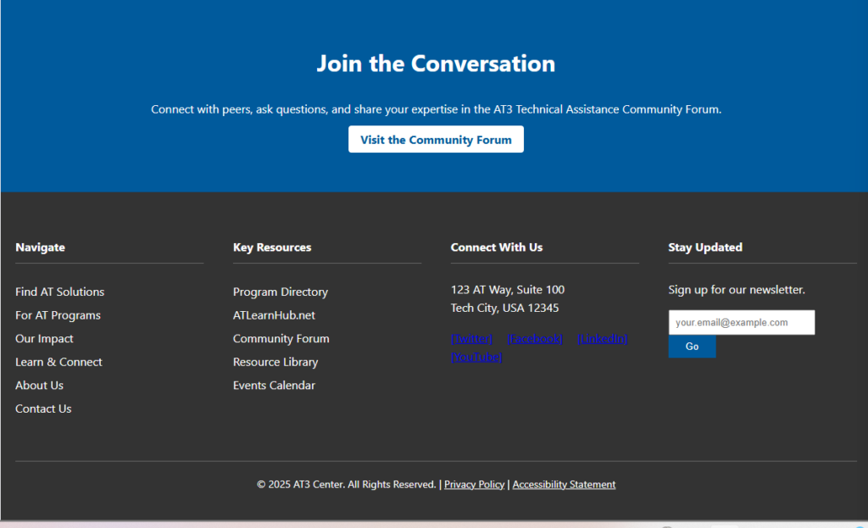Open Community Forum under Key Resources
This screenshot has width=868, height=528.
(281, 338)
